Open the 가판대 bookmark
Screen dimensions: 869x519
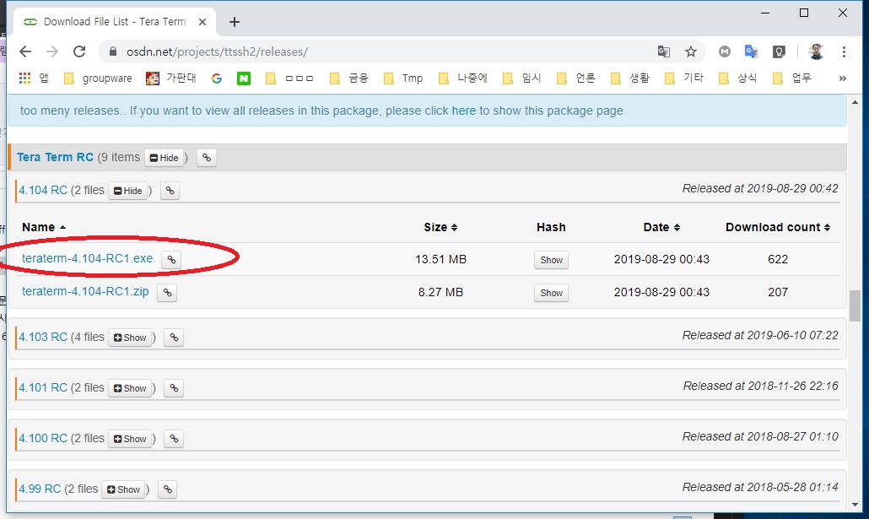(170, 78)
